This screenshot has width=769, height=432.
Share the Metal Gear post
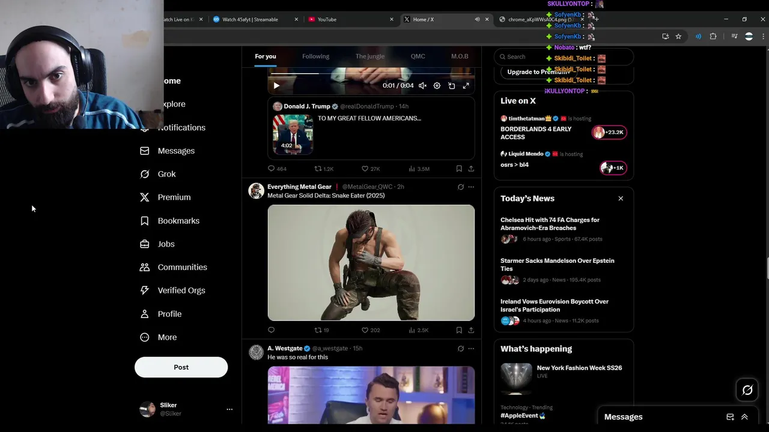pos(471,330)
